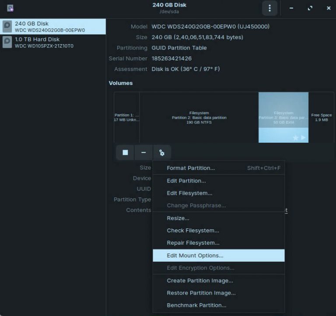Click the 240 GB Disk drive icon

(7, 27)
